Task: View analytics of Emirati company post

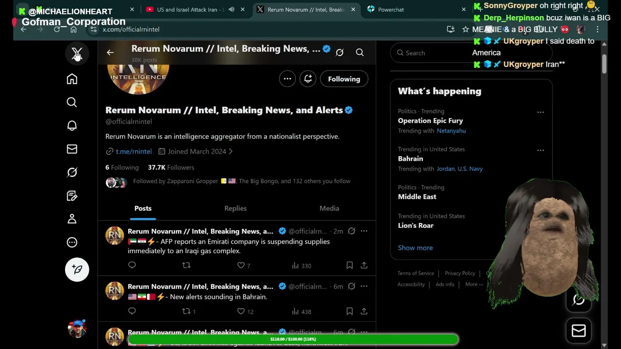Action: pos(301,265)
